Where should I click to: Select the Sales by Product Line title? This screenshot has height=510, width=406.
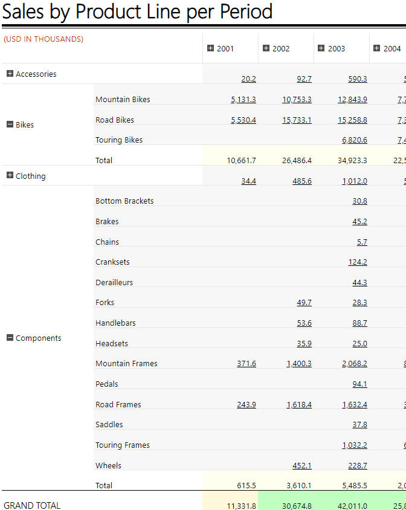tap(137, 11)
